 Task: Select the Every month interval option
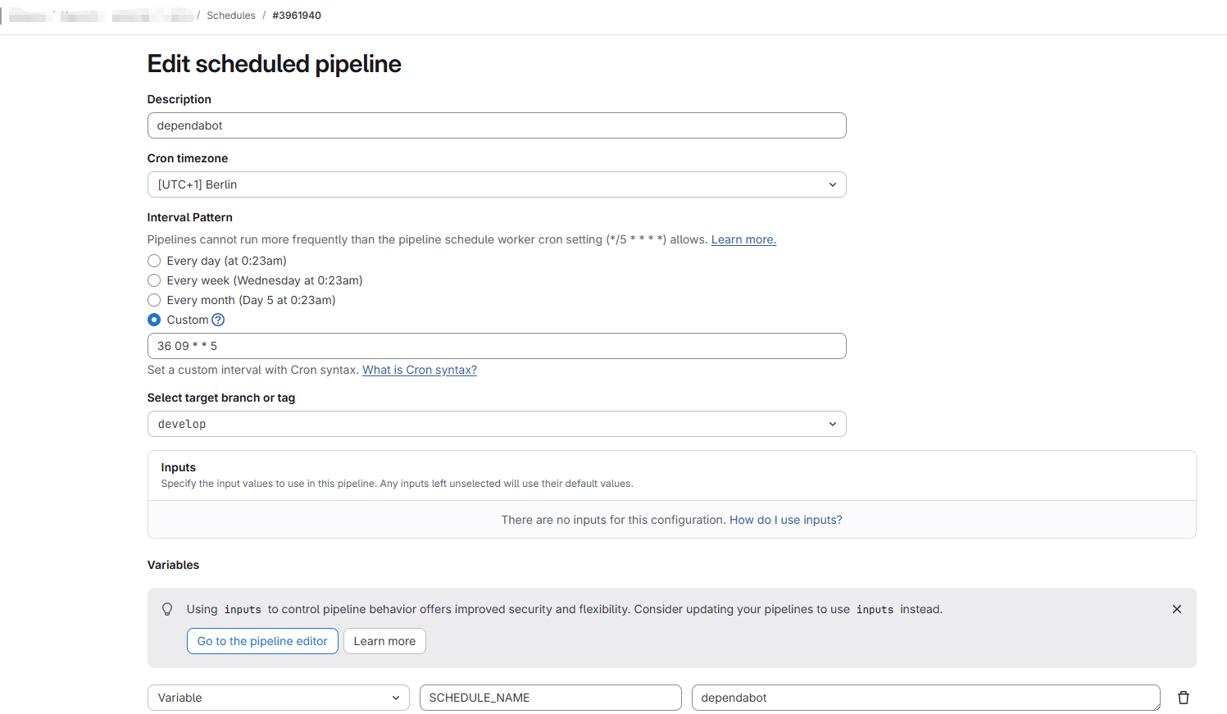point(154,300)
